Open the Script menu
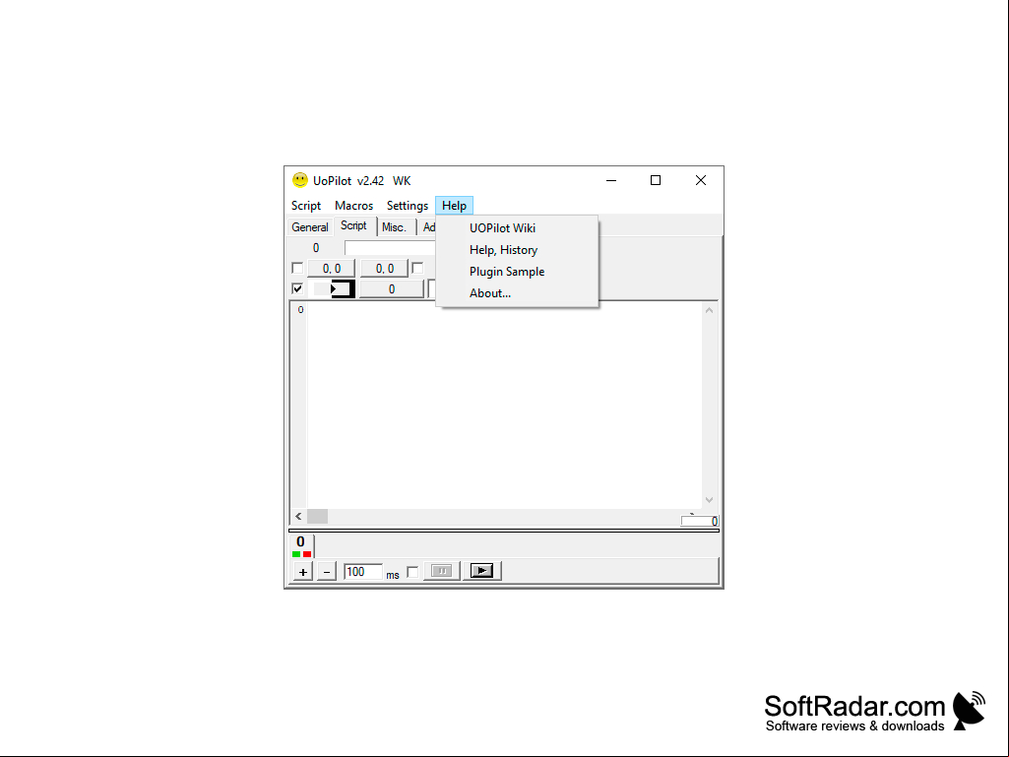 click(x=306, y=206)
